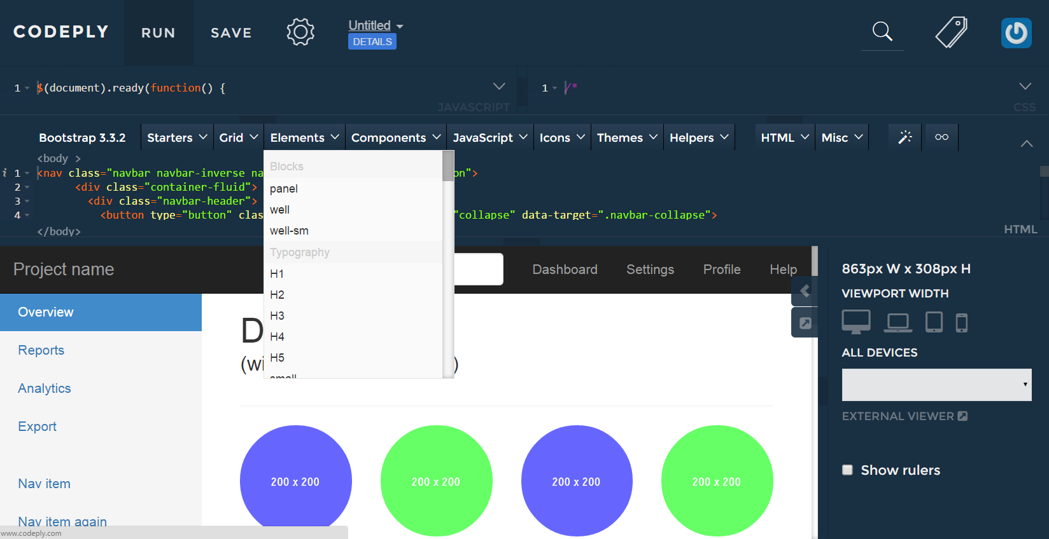Collapse the CSS pane chevron
Viewport: 1049px width, 539px height.
(x=1025, y=86)
